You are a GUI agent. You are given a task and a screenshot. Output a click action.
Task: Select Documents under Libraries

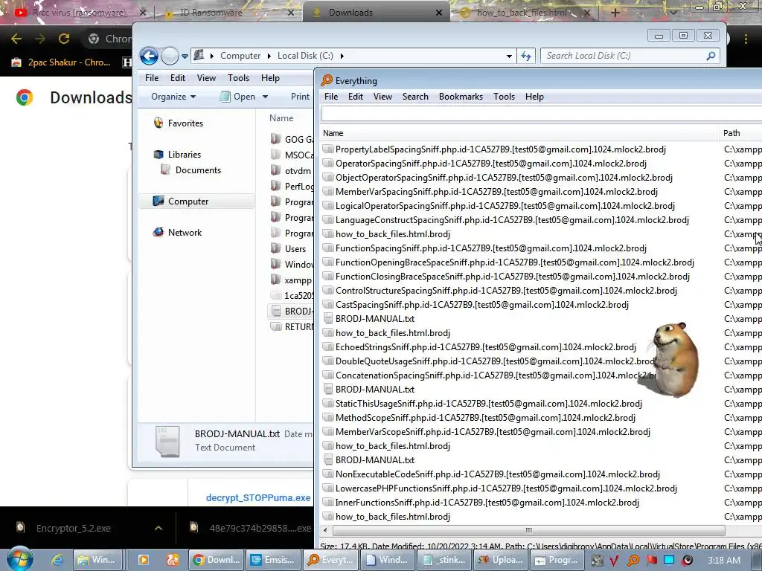click(x=198, y=170)
